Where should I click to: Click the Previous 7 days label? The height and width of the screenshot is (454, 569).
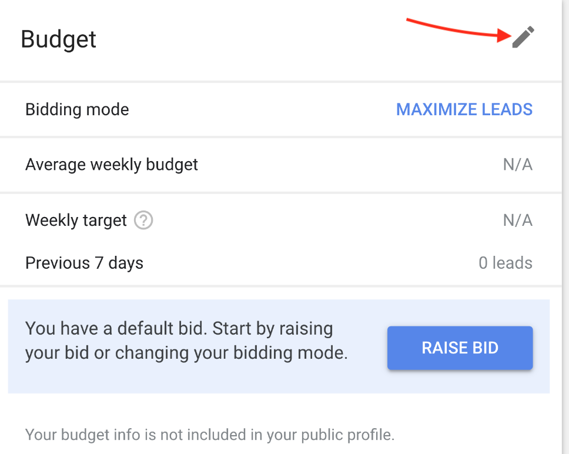click(84, 263)
